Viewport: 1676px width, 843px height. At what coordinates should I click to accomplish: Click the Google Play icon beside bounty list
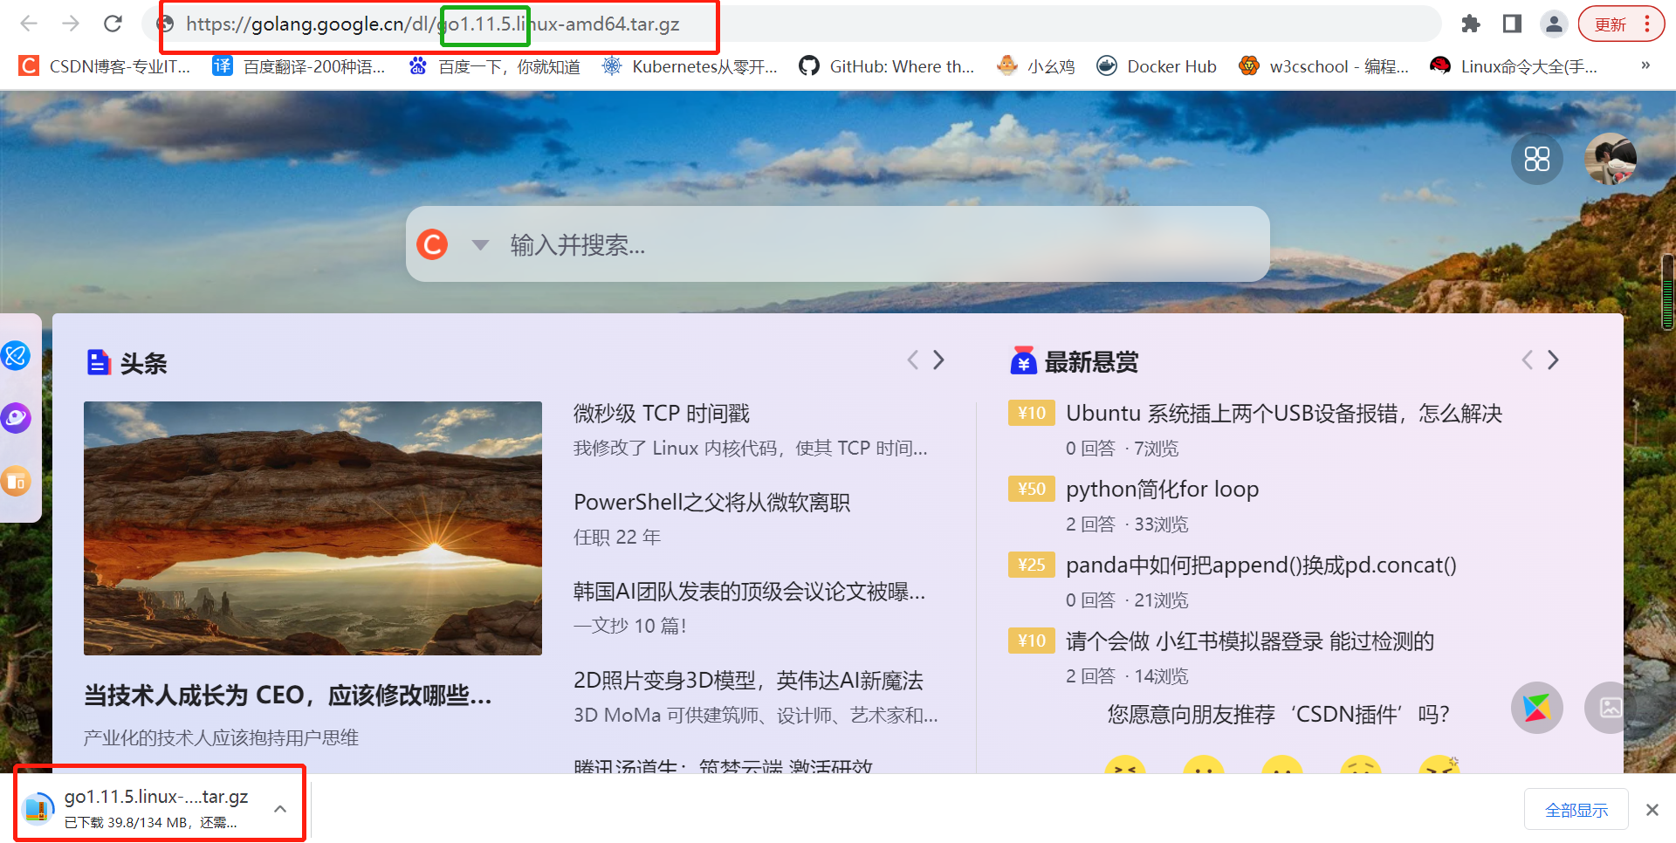tap(1537, 708)
